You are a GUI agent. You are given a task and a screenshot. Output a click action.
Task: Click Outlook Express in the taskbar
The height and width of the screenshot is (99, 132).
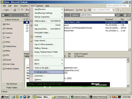(x=79, y=97)
